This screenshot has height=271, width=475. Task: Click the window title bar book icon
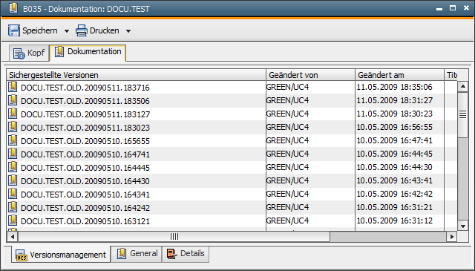coord(13,8)
